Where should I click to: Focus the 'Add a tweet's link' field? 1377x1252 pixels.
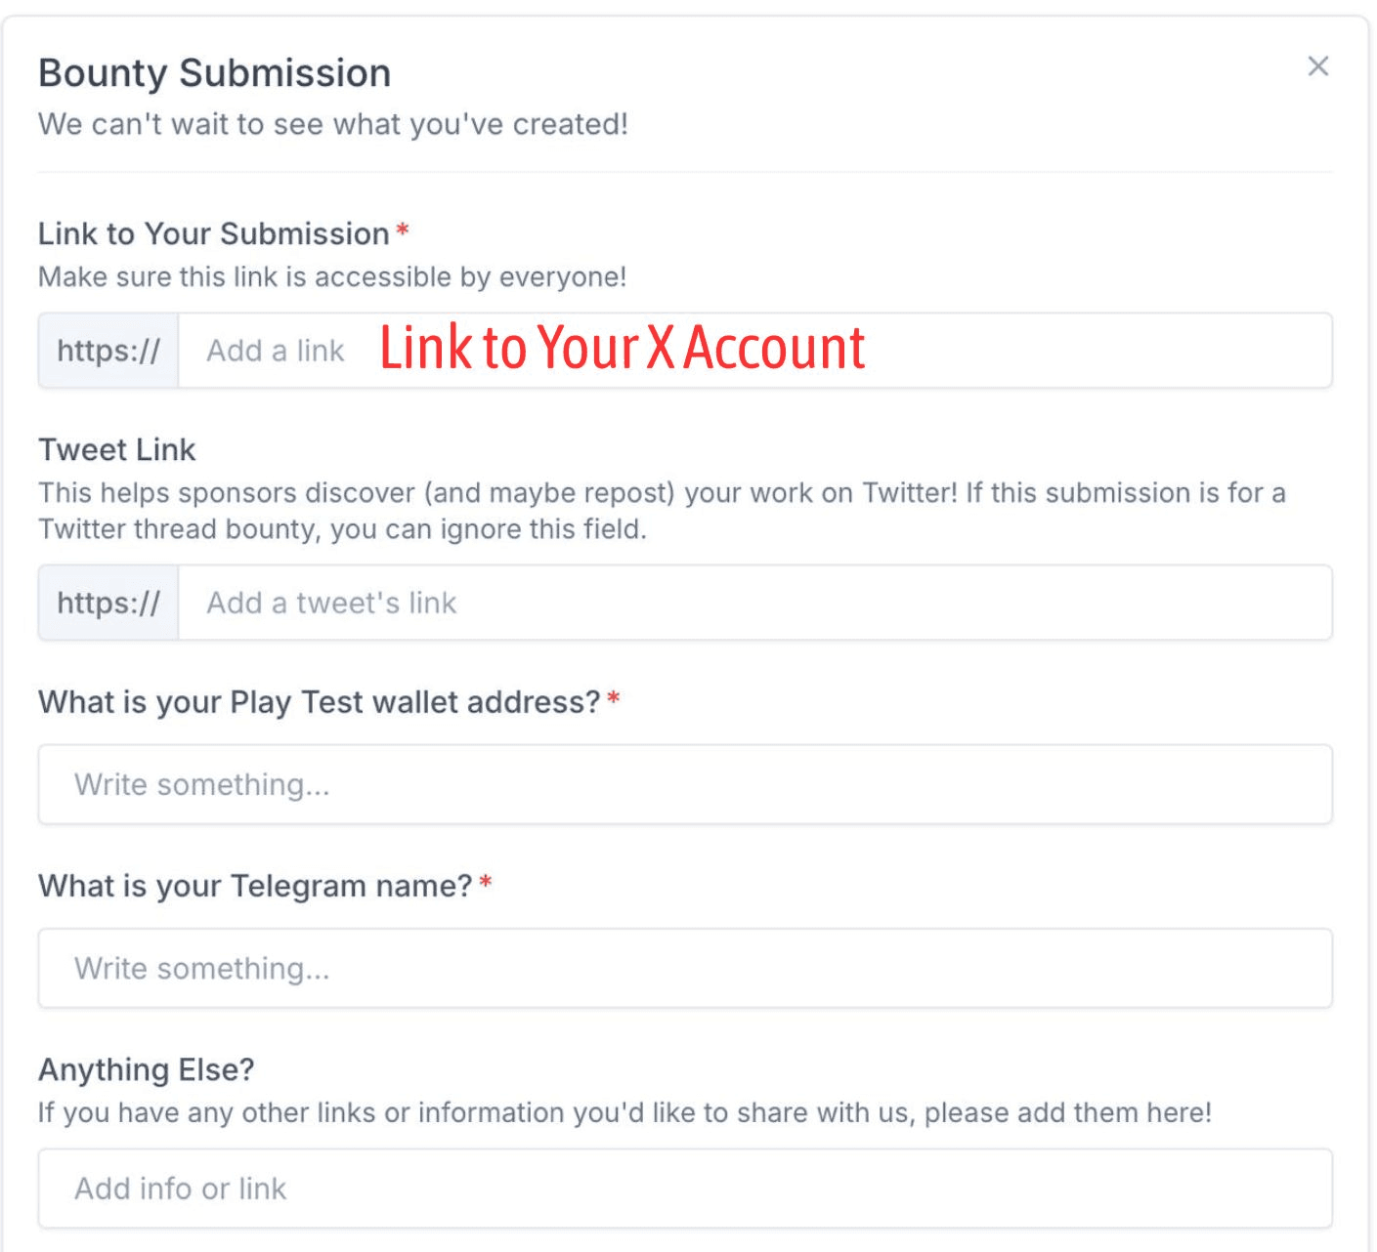(754, 603)
